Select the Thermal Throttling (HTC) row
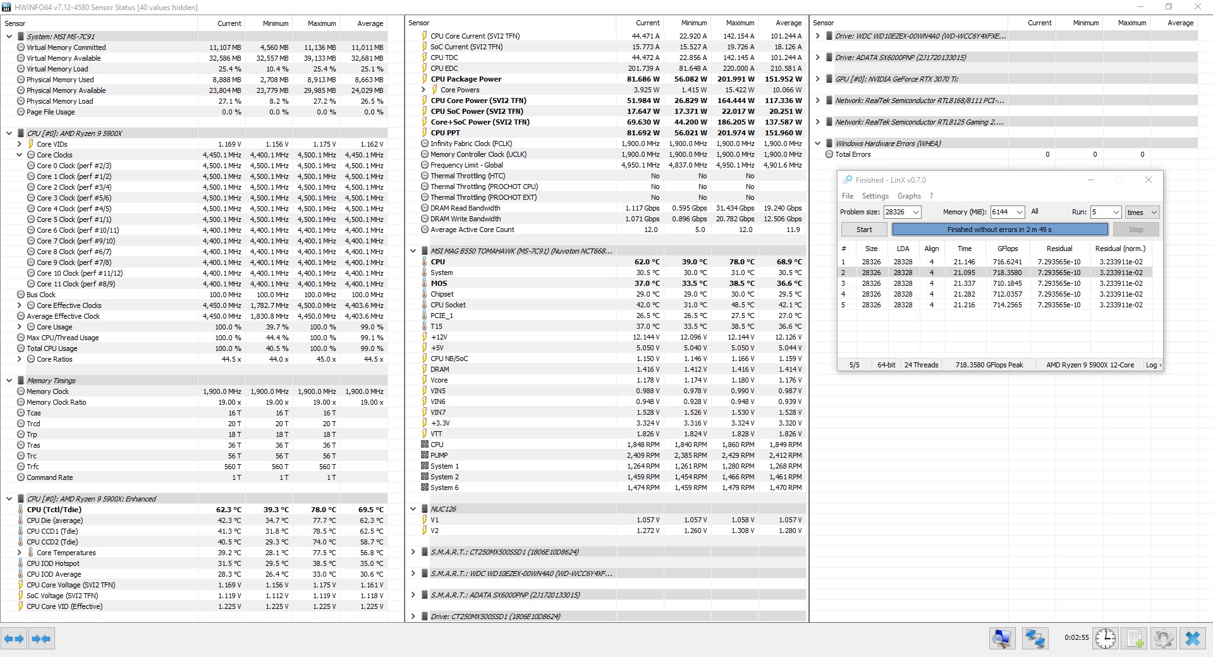Screen dimensions: 1213x657 coord(606,176)
